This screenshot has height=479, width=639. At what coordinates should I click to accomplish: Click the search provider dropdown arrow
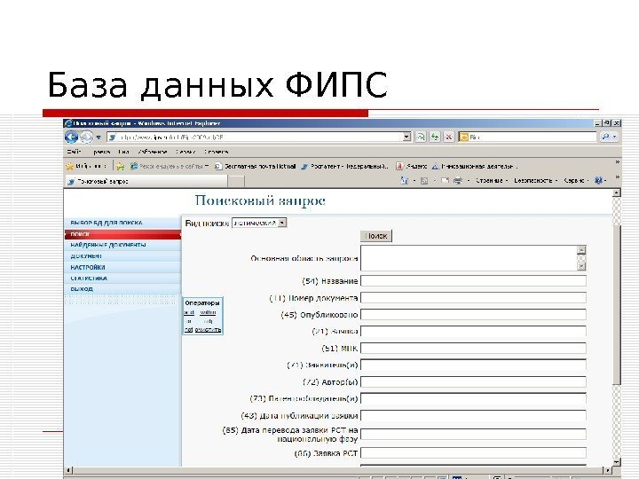pyautogui.click(x=615, y=137)
